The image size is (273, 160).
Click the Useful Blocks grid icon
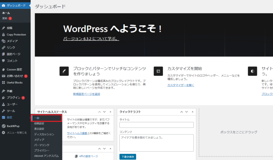(x=3, y=82)
